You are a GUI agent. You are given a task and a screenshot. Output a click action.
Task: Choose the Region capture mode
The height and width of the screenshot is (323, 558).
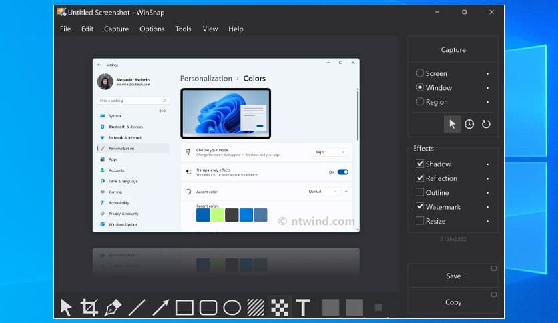(x=420, y=102)
